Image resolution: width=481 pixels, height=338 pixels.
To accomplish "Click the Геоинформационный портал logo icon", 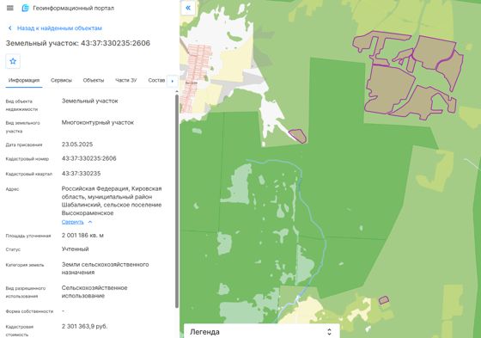I will [x=25, y=8].
